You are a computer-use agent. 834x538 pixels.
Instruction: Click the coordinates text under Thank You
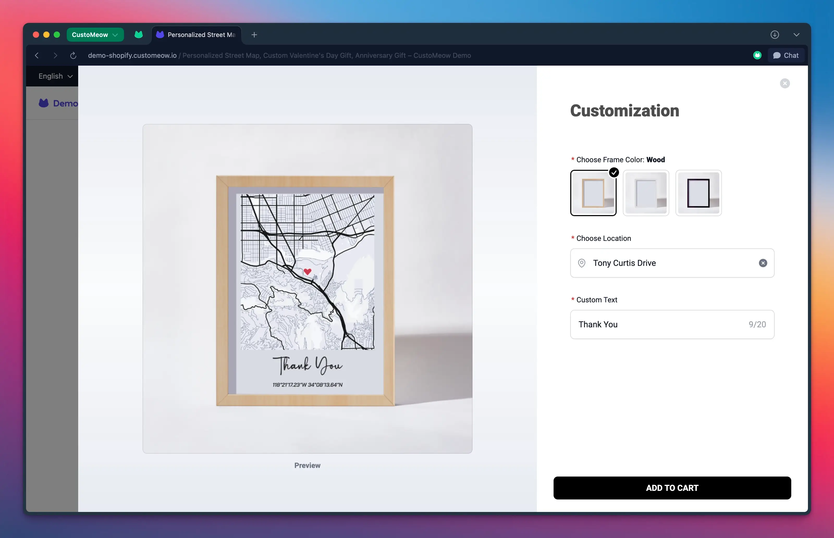tap(307, 385)
